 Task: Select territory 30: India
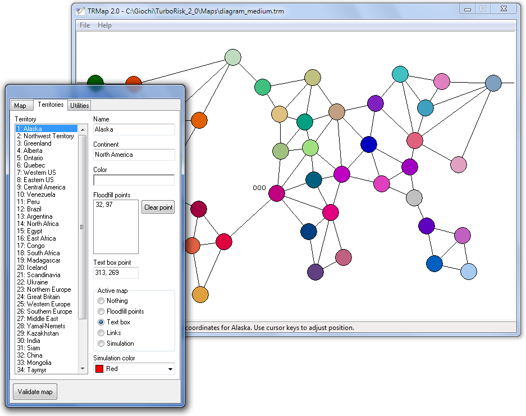pyautogui.click(x=47, y=341)
